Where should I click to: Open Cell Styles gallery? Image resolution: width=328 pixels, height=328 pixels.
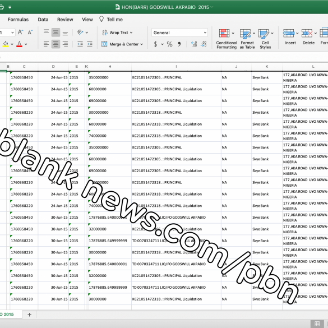pyautogui.click(x=265, y=39)
